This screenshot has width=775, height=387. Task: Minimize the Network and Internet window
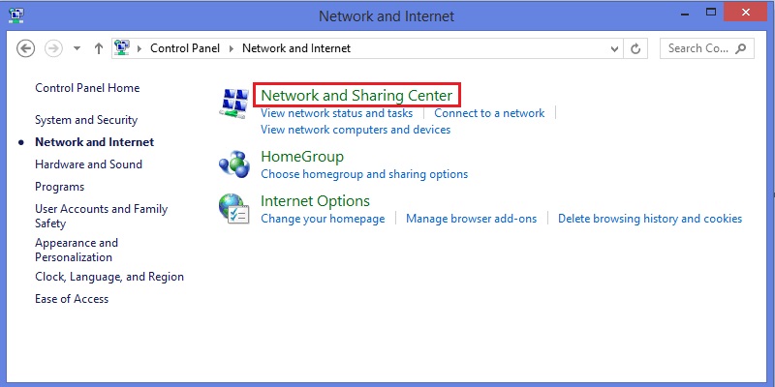(x=685, y=15)
